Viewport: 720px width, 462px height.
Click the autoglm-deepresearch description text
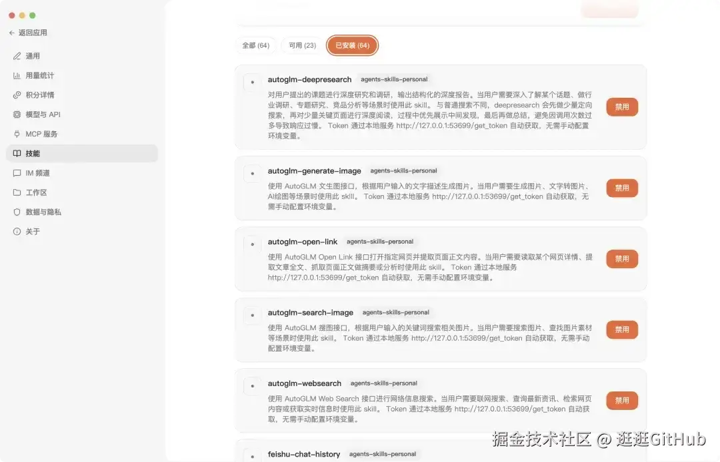430,115
